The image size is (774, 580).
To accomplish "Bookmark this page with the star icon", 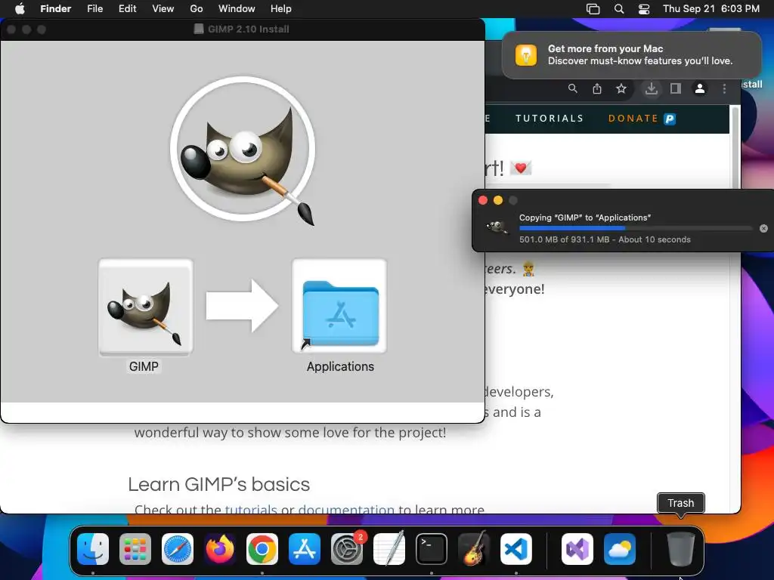I will [x=621, y=88].
